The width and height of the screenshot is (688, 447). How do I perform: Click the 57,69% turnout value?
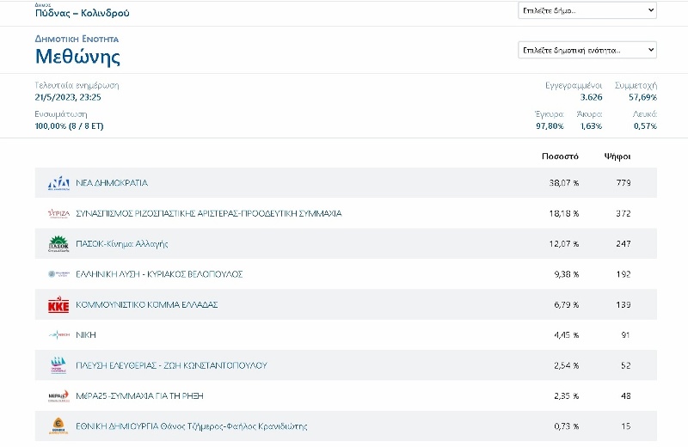pyautogui.click(x=642, y=97)
